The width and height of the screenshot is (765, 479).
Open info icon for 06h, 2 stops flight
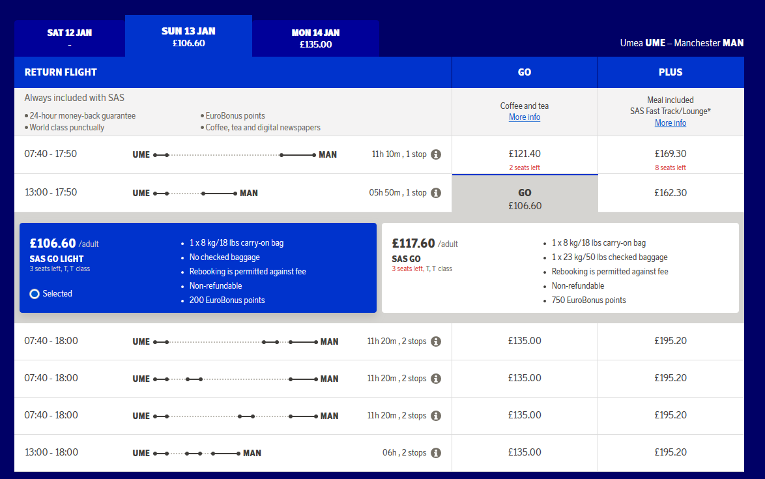pos(436,453)
